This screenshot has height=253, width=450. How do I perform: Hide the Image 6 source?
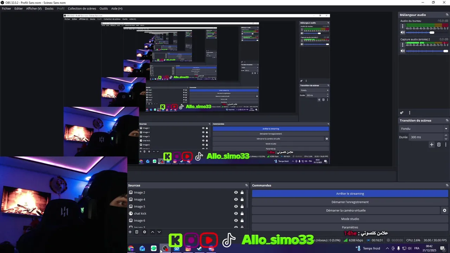236,220
